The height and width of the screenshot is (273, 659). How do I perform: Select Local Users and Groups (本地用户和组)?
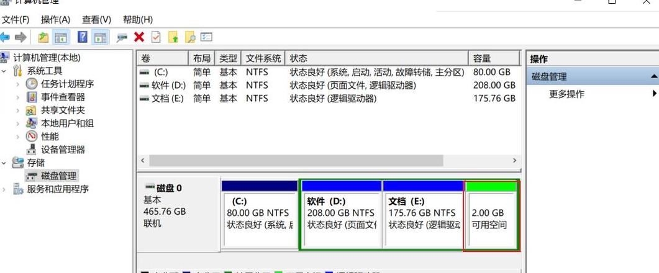click(x=67, y=123)
